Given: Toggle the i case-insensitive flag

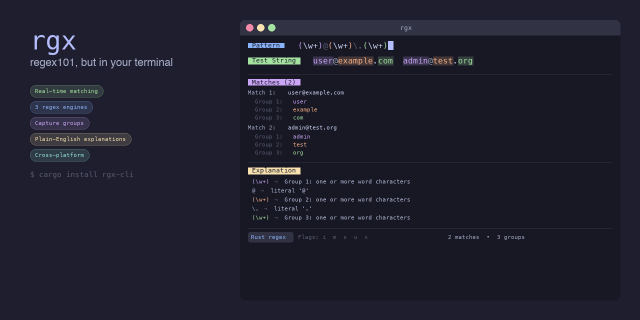Looking at the screenshot, I should click(x=324, y=237).
